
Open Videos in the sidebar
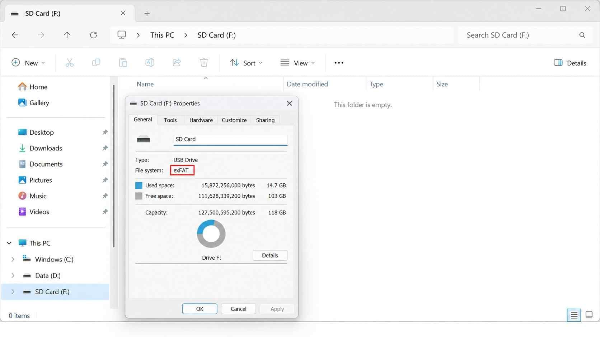tap(33, 212)
